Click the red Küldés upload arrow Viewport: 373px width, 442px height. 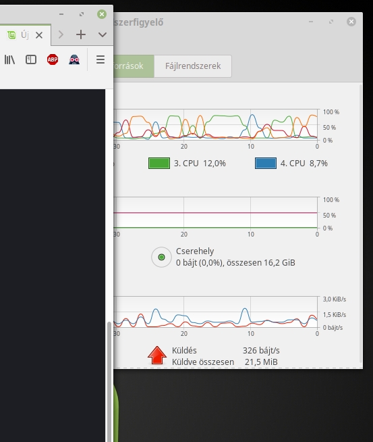tap(157, 355)
